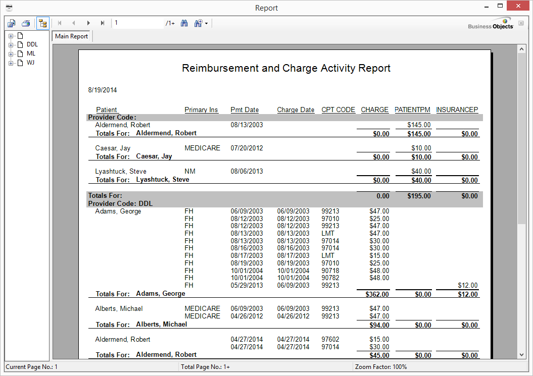
Task: Expand the DDL tree node
Action: tap(11, 45)
